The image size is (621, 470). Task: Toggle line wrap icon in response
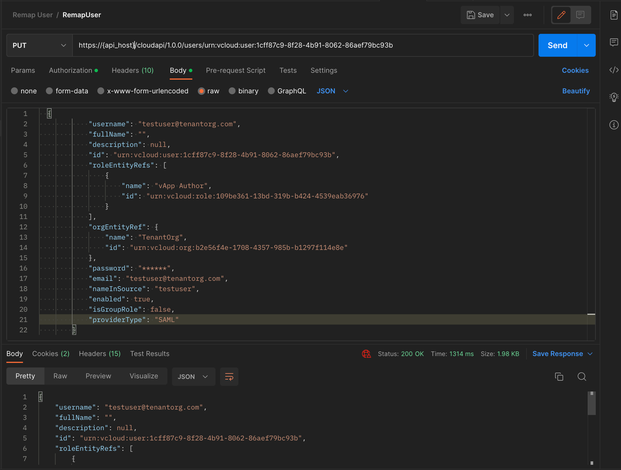click(229, 377)
